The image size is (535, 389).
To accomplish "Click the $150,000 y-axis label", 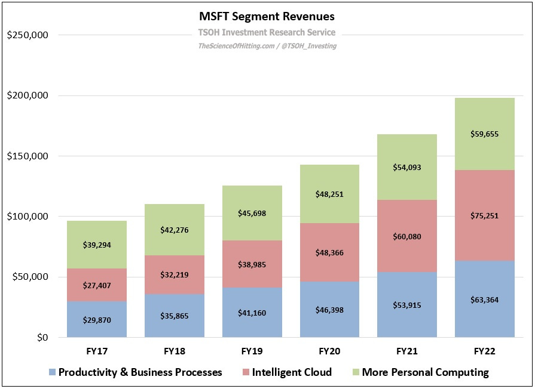I will tap(27, 156).
